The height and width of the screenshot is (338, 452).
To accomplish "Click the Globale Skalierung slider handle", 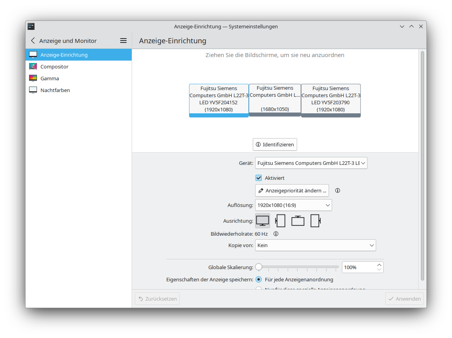I will [259, 267].
